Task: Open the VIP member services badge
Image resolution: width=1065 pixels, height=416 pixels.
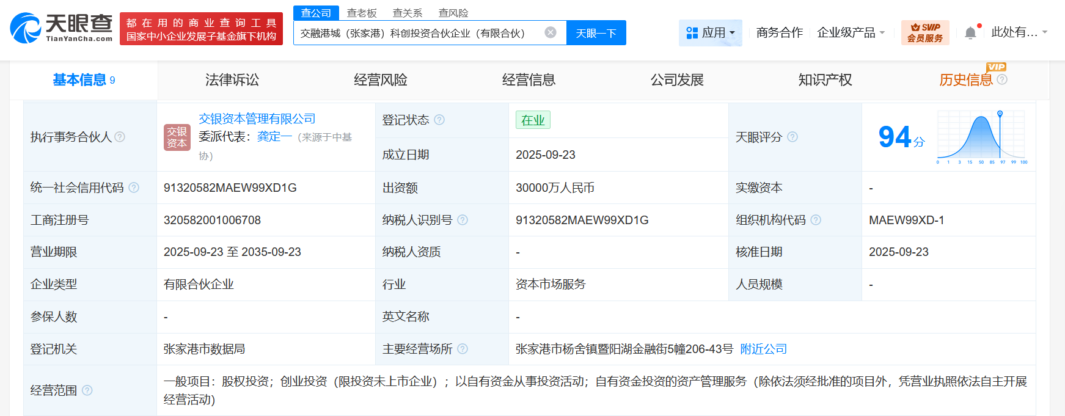Action: [924, 33]
